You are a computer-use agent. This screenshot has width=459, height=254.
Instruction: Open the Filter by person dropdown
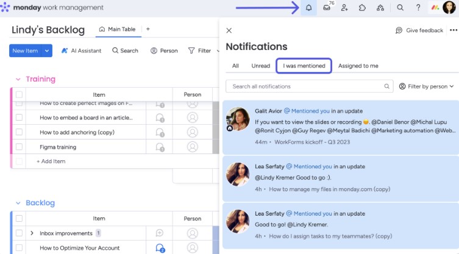[426, 86]
